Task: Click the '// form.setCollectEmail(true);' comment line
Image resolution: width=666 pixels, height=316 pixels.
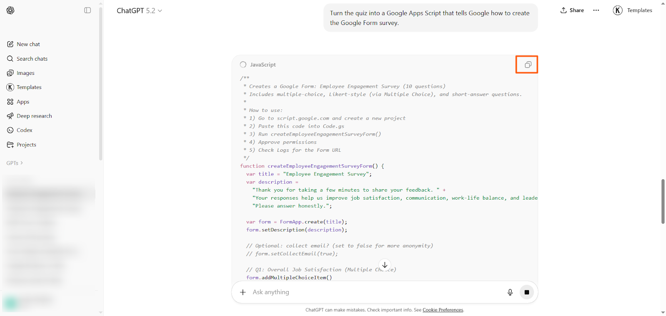Action: click(292, 254)
